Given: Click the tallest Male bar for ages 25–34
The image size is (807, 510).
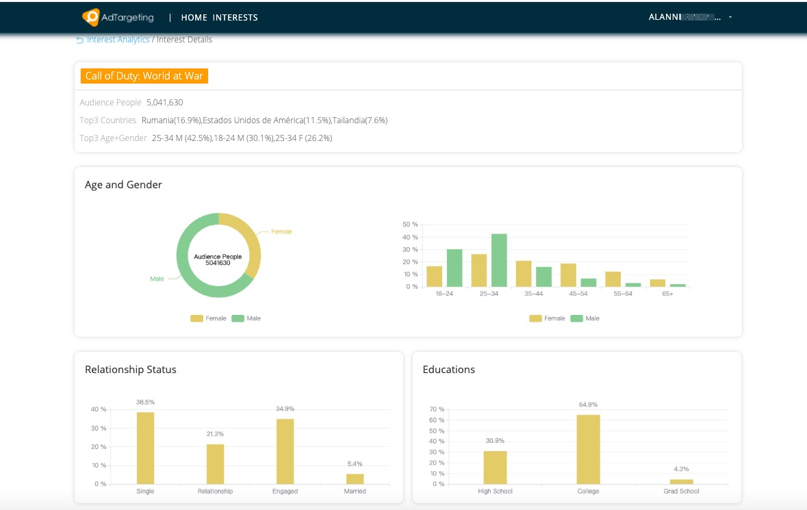Looking at the screenshot, I should [x=499, y=260].
